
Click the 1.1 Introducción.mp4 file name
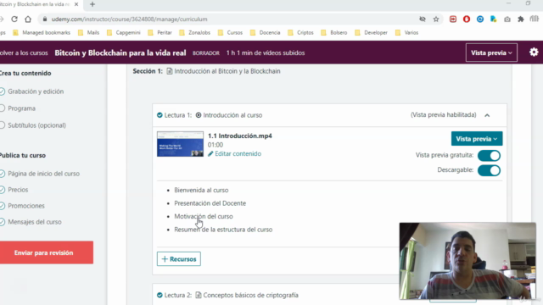pos(239,136)
